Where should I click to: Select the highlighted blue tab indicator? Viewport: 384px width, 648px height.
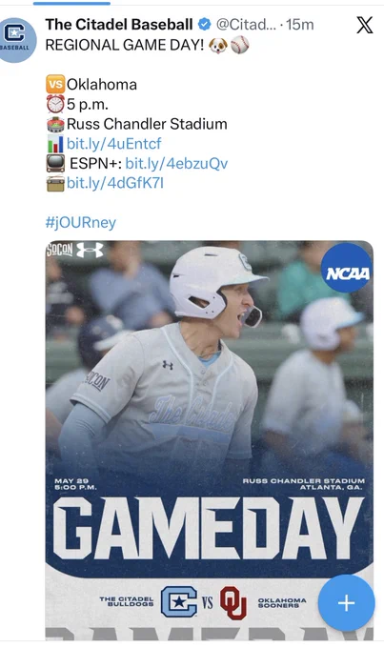point(71,3)
